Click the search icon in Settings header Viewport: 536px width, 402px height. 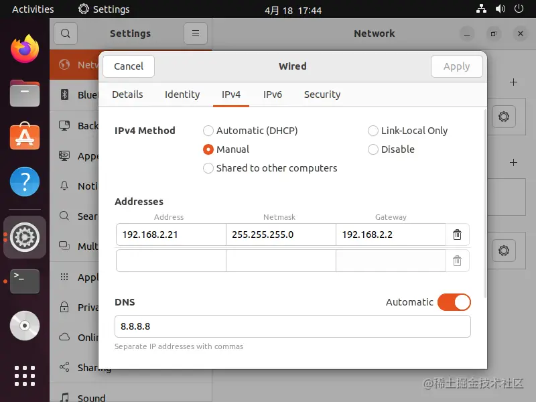[66, 33]
